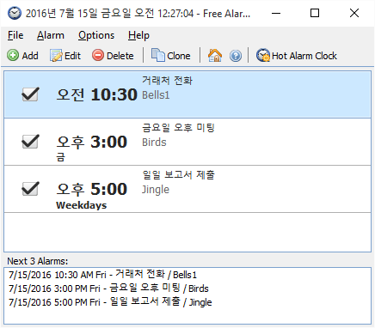Click the Hot Alarm Clock icon
This screenshot has width=375, height=328.
263,55
